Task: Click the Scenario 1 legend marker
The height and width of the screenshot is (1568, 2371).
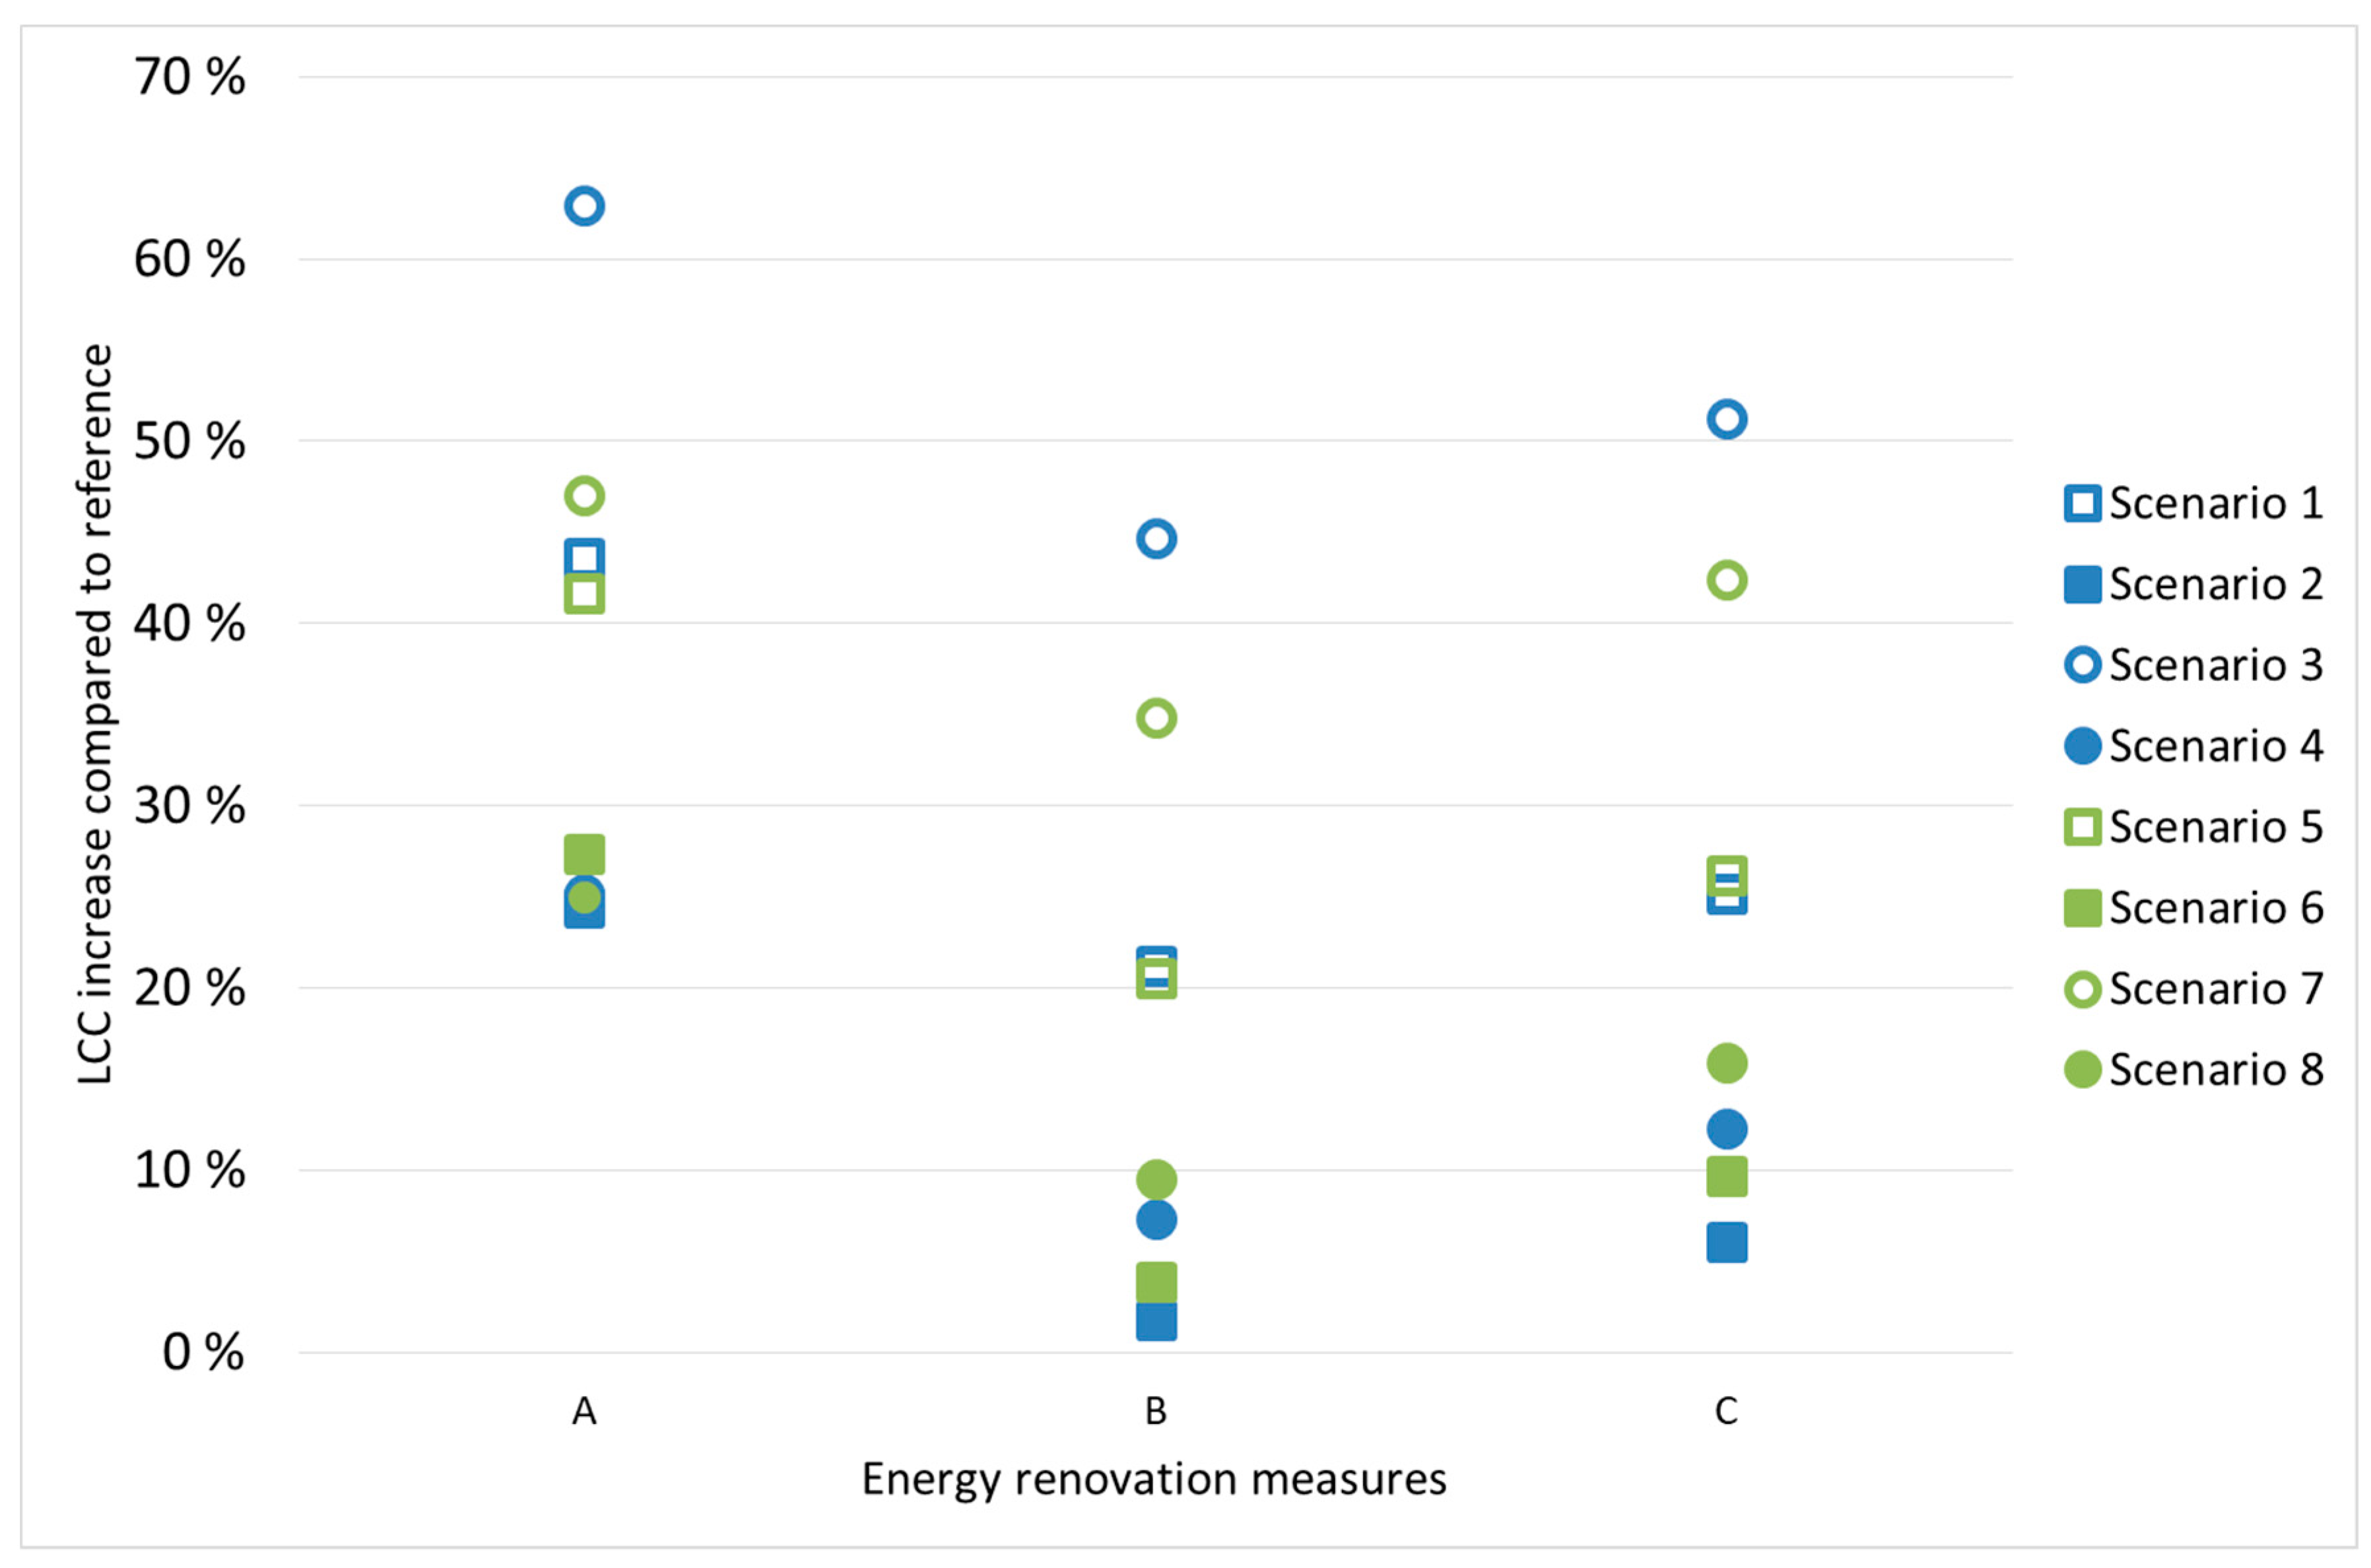Action: point(2082,503)
